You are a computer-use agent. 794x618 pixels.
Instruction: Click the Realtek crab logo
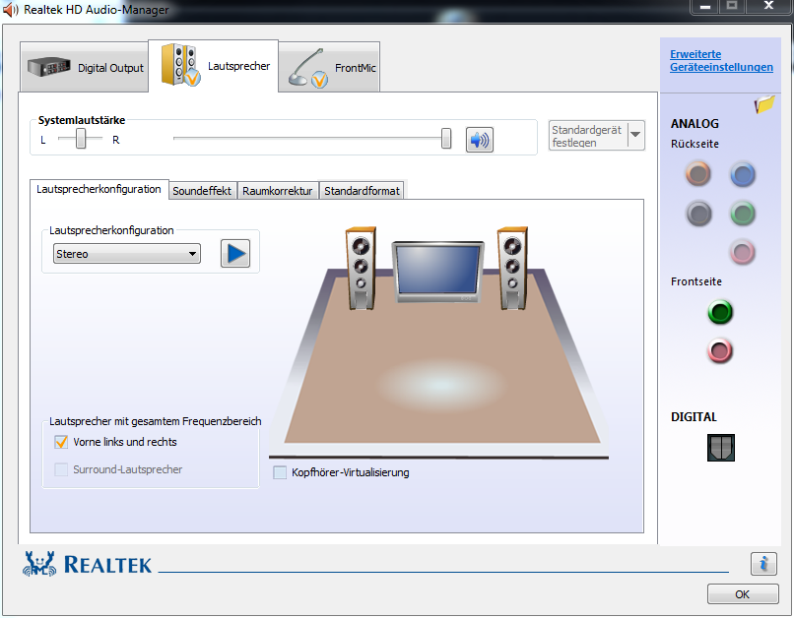click(x=39, y=563)
